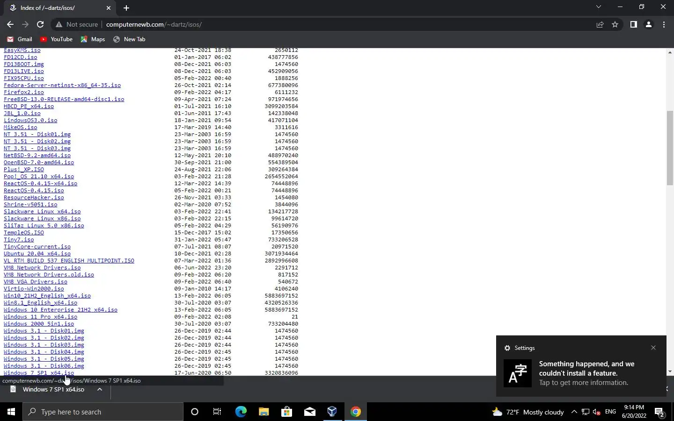Open Fedora-Server-netinst-x86_64-35.iso link
The width and height of the screenshot is (674, 421).
(x=62, y=85)
